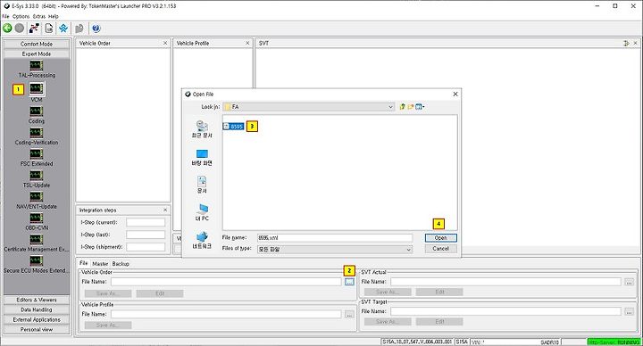
Task: Click the I-Step (current) field
Action: coord(146,222)
